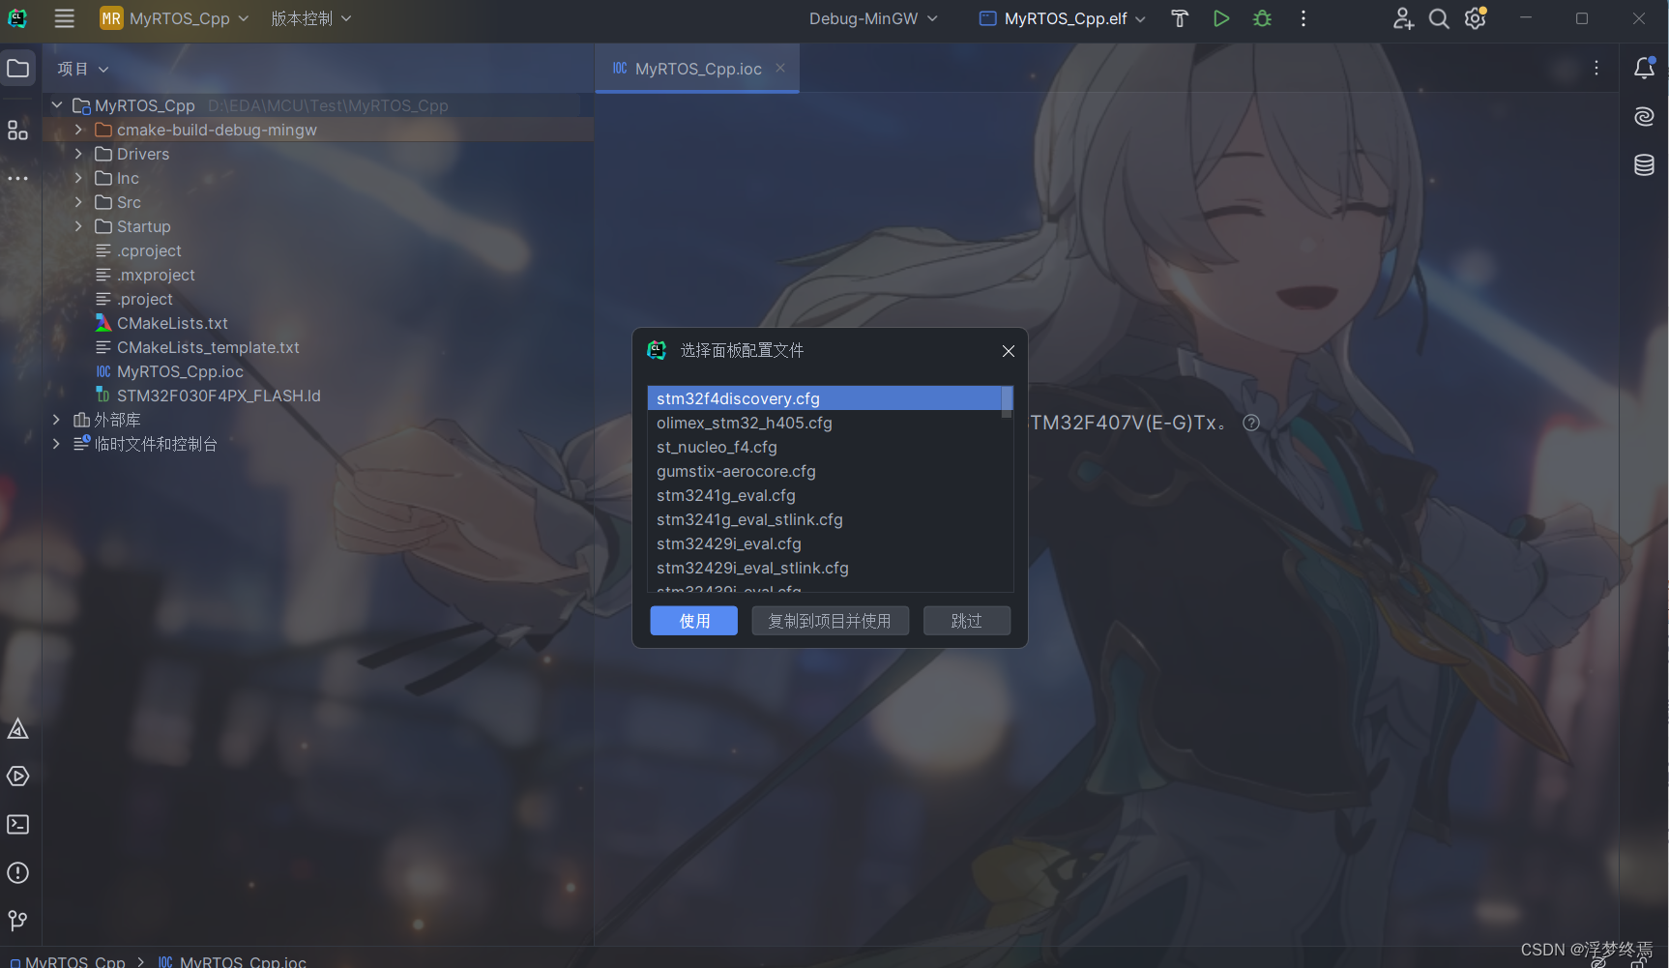Screen dimensions: 1669x968
Task: Open IDE settings gear icon
Action: (x=1475, y=18)
